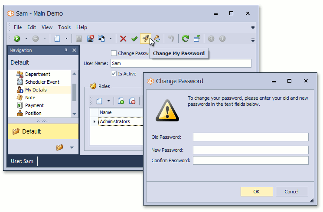Viewport: 323px width, 212px height.
Task: Click the navigation pane splitter dots
Action: point(42,121)
